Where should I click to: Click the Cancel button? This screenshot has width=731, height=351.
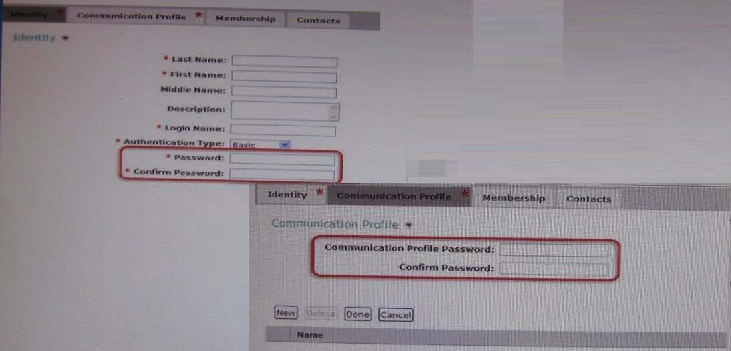click(396, 315)
